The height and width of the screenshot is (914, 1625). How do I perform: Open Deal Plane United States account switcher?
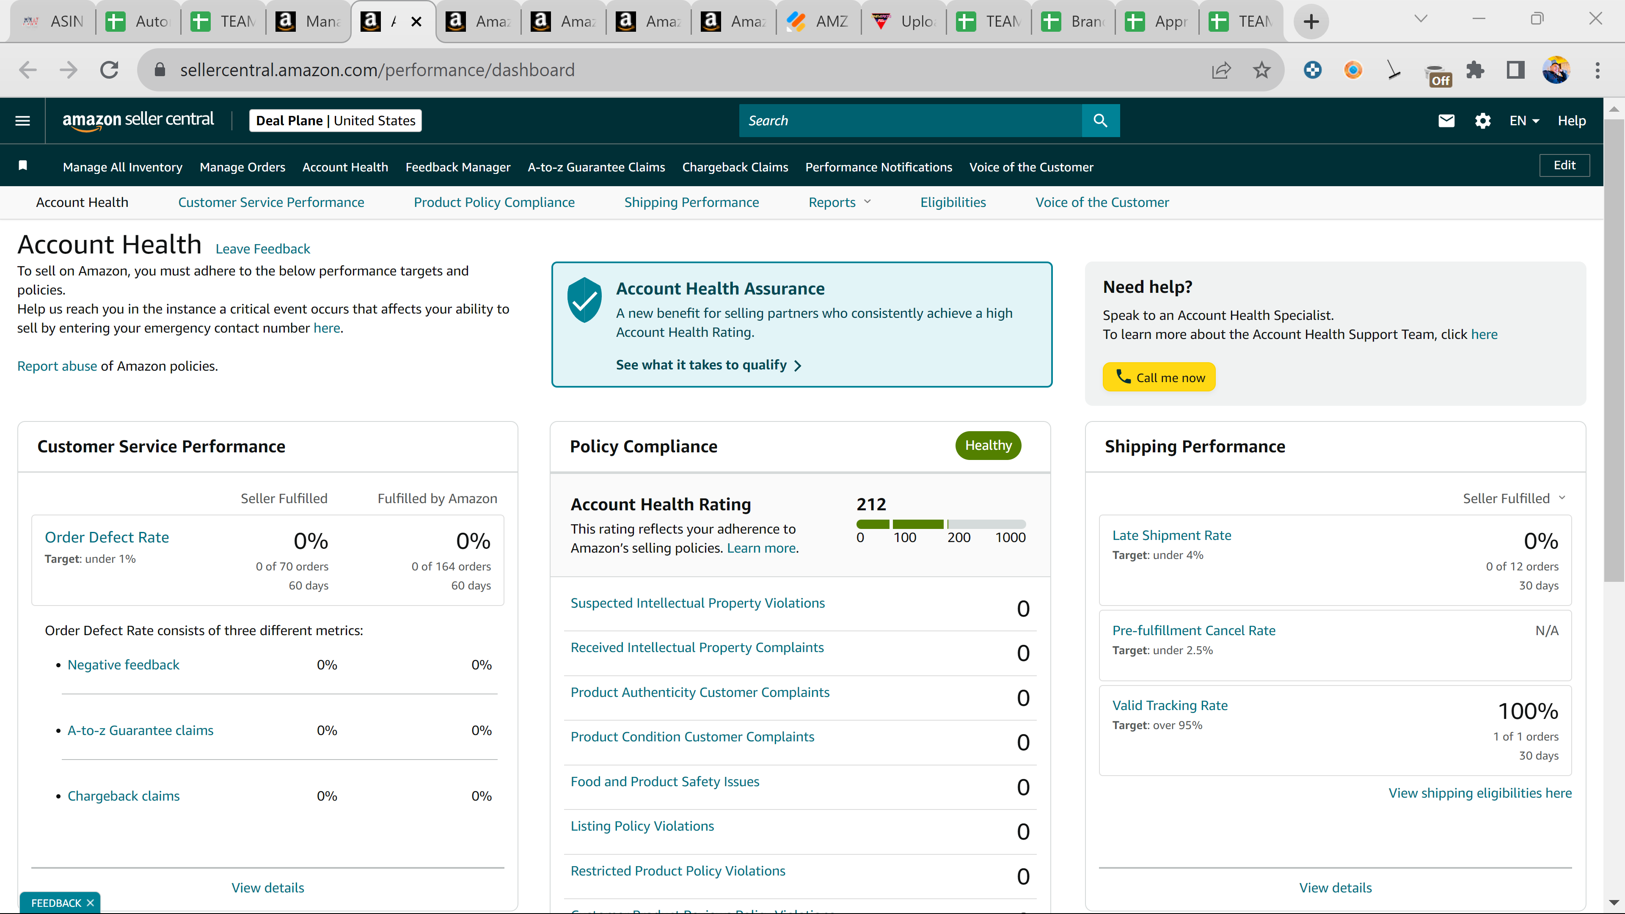(336, 121)
